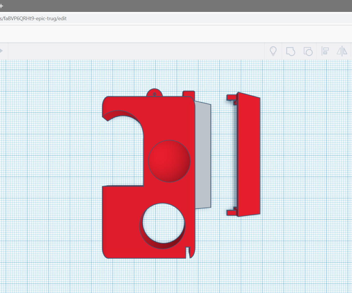
Task: Toggle hidden object visibility using the lightbulb
Action: pyautogui.click(x=273, y=51)
